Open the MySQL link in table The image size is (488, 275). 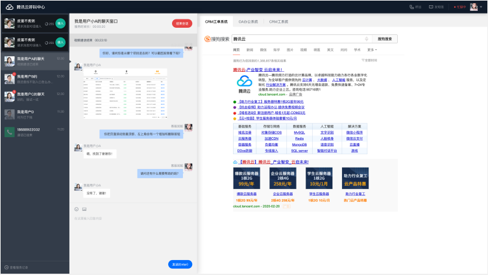[299, 133]
